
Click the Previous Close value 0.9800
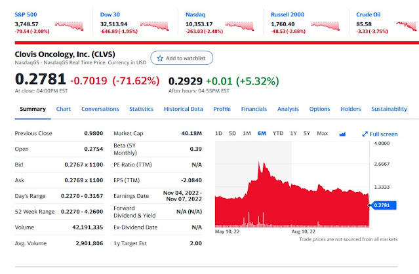[x=94, y=133]
